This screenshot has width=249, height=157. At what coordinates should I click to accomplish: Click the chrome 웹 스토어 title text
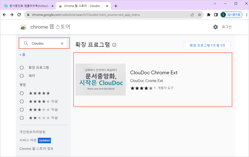pyautogui.click(x=50, y=27)
